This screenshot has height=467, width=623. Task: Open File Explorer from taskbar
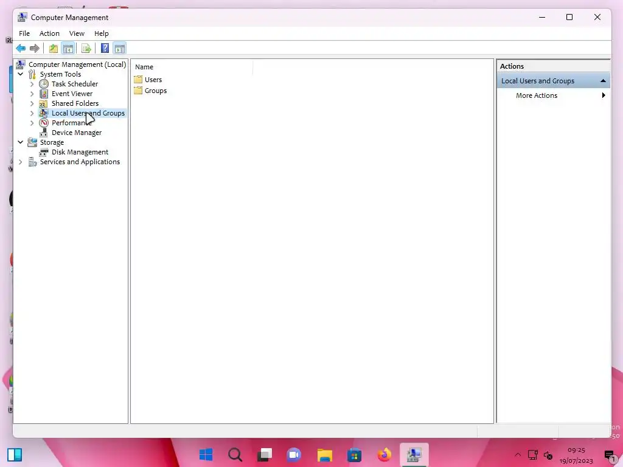(324, 455)
